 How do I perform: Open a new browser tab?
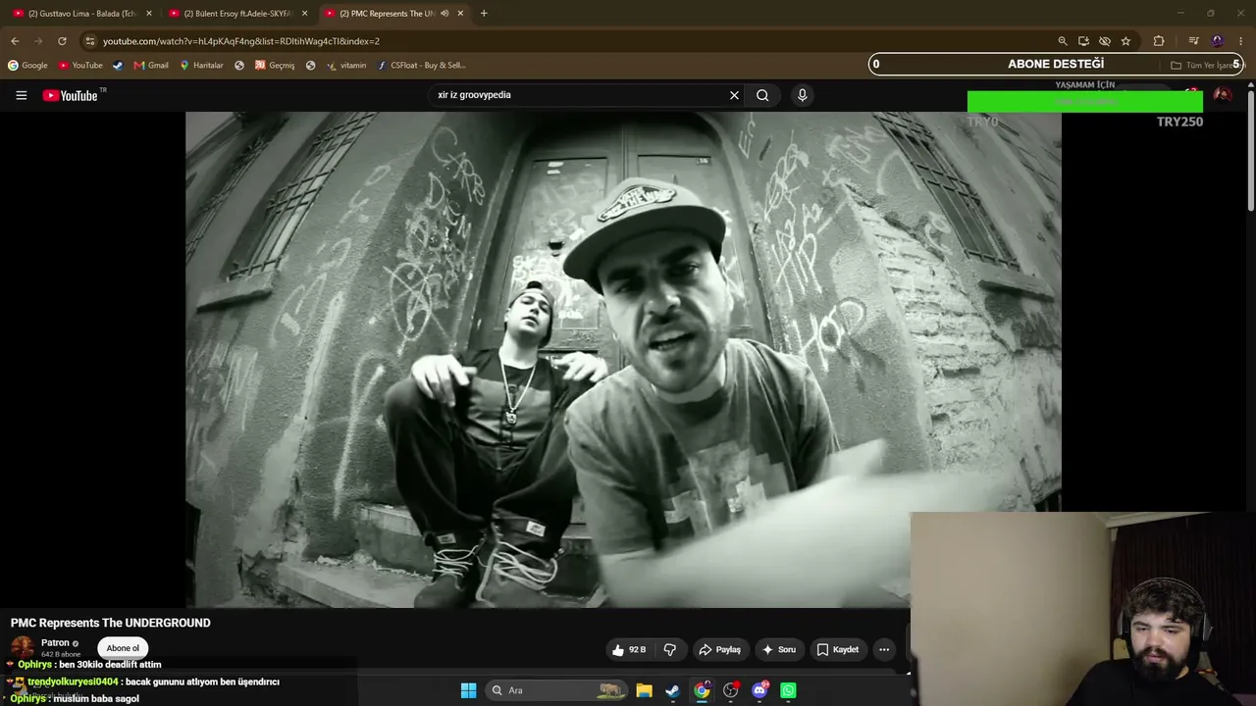(484, 14)
